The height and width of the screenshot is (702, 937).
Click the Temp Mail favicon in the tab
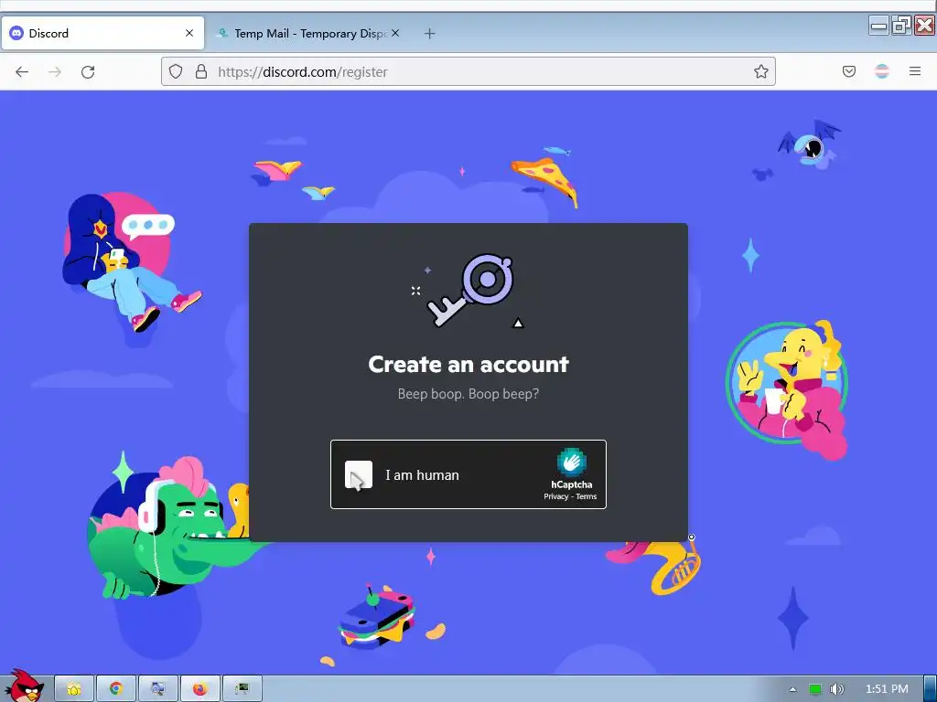[x=222, y=34]
